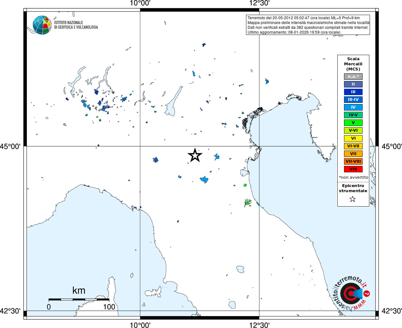This screenshot has width=402, height=328.
Task: Select the III-IV intensity legend swatch
Action: 353,100
